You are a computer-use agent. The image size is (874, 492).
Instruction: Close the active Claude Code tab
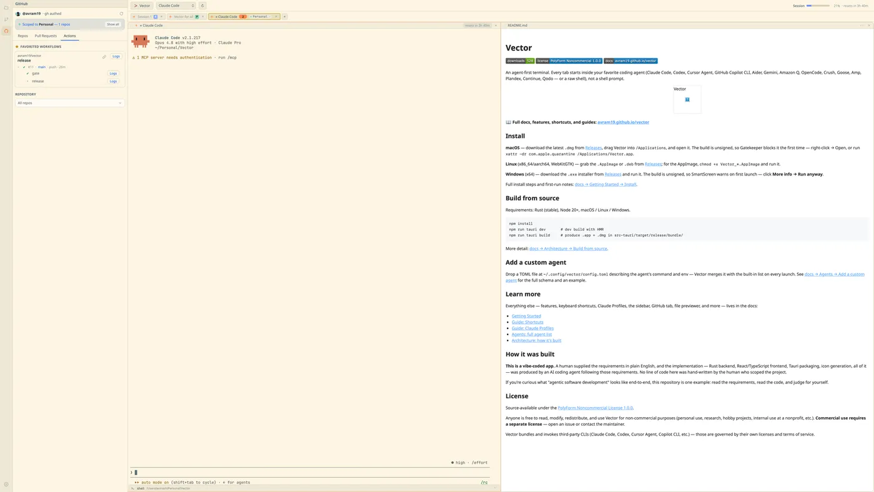tap(276, 17)
